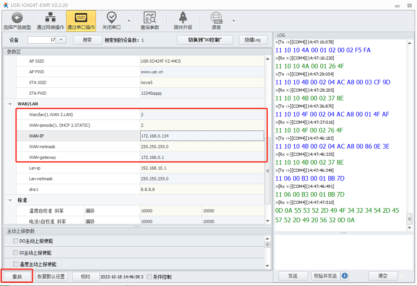This screenshot has height=286, width=417.
Task: Open the 设备 number dropdown
Action: (x=62, y=40)
